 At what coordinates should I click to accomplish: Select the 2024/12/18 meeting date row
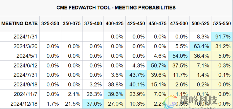tap(117, 104)
